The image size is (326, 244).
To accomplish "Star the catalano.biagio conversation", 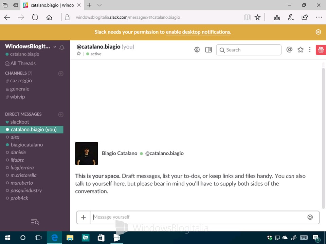I will pyautogui.click(x=78, y=54).
